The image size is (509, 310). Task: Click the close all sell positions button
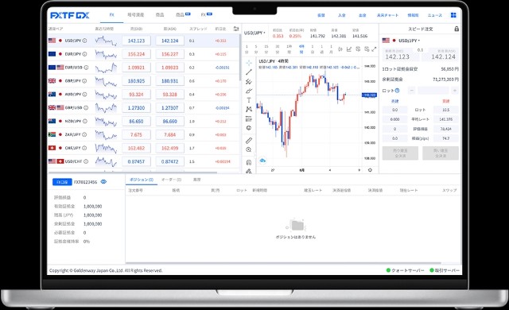400,153
